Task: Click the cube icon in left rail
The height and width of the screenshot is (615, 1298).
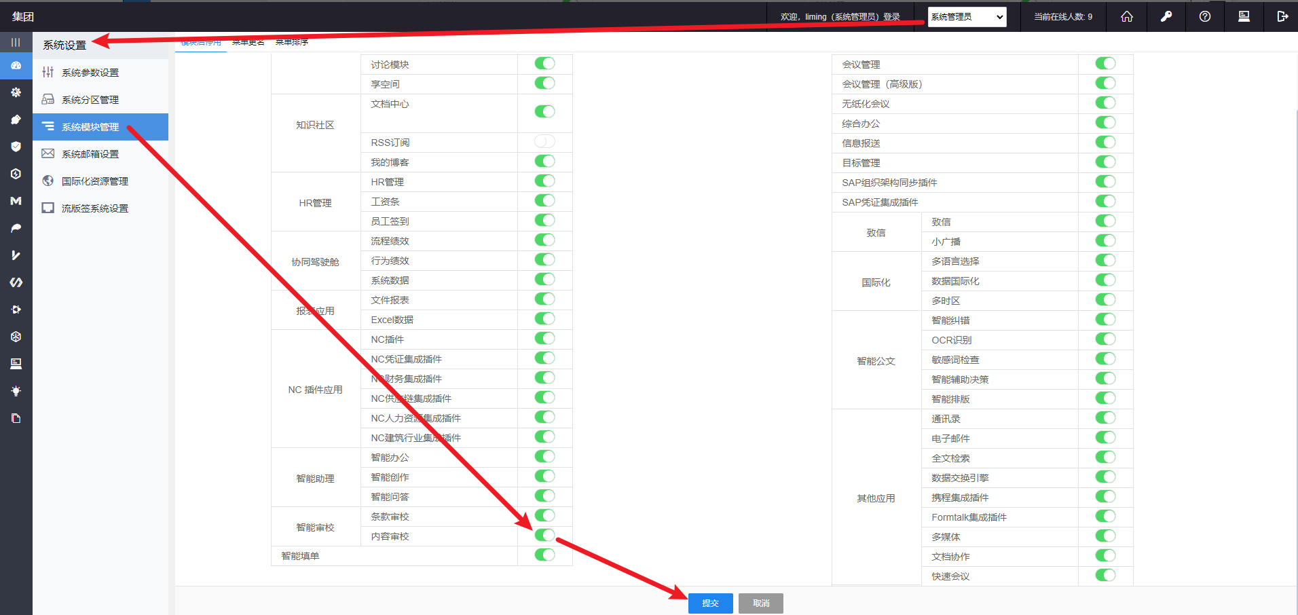Action: [16, 337]
